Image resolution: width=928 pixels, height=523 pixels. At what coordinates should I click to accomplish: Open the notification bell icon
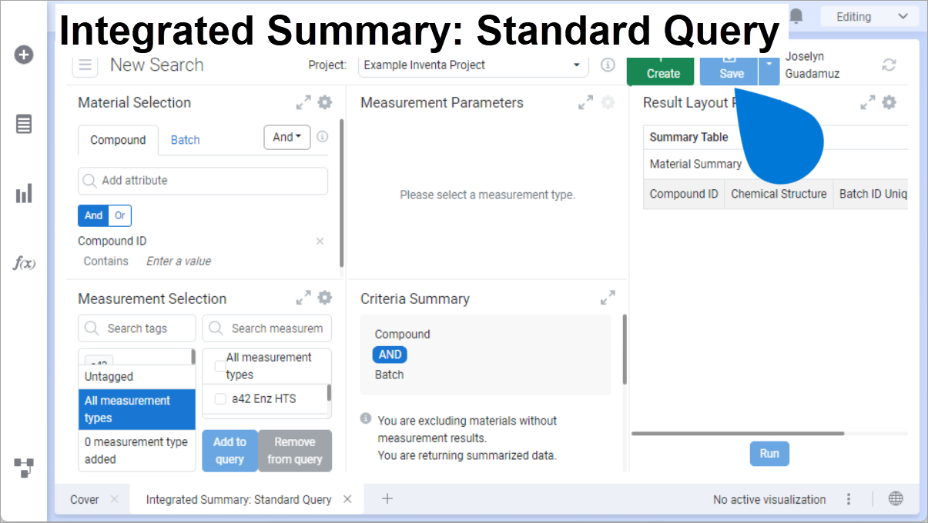pos(796,15)
